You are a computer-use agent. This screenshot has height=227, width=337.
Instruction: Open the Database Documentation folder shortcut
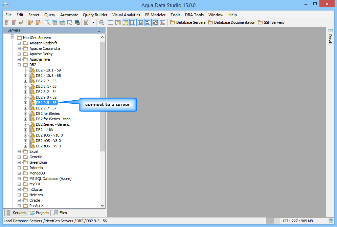coord(232,22)
